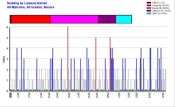Image resolution: width=175 pixels, height=107 pixels.
Task: Click legend text 'Bowled 99 (38.9%)'
Action: tap(161, 8)
